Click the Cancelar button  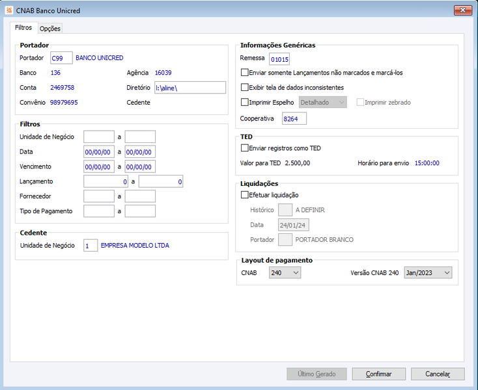coord(438,374)
